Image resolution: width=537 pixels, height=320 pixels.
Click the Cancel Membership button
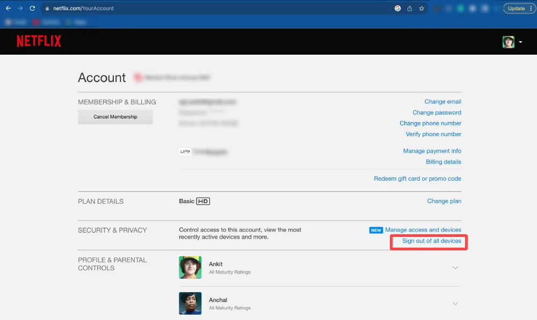(x=115, y=117)
